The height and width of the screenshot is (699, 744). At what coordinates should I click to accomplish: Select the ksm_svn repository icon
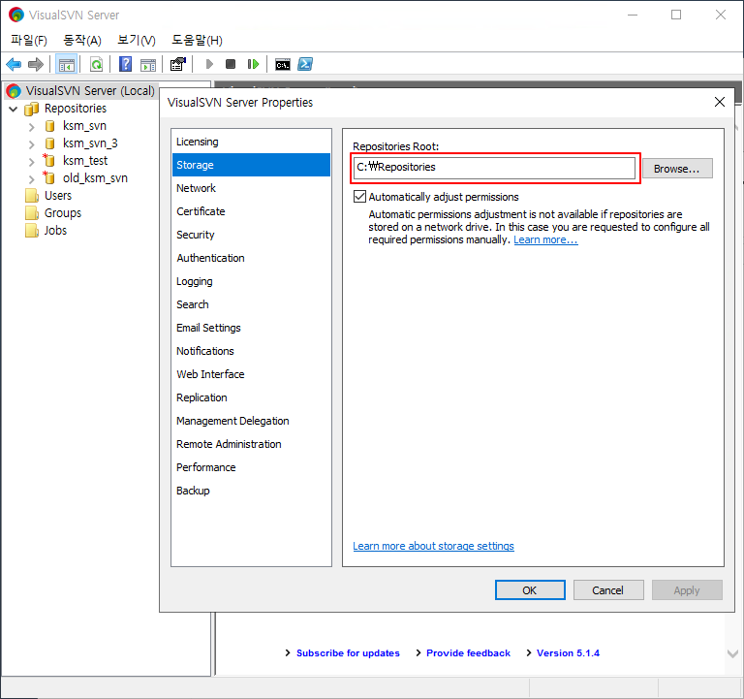point(49,126)
